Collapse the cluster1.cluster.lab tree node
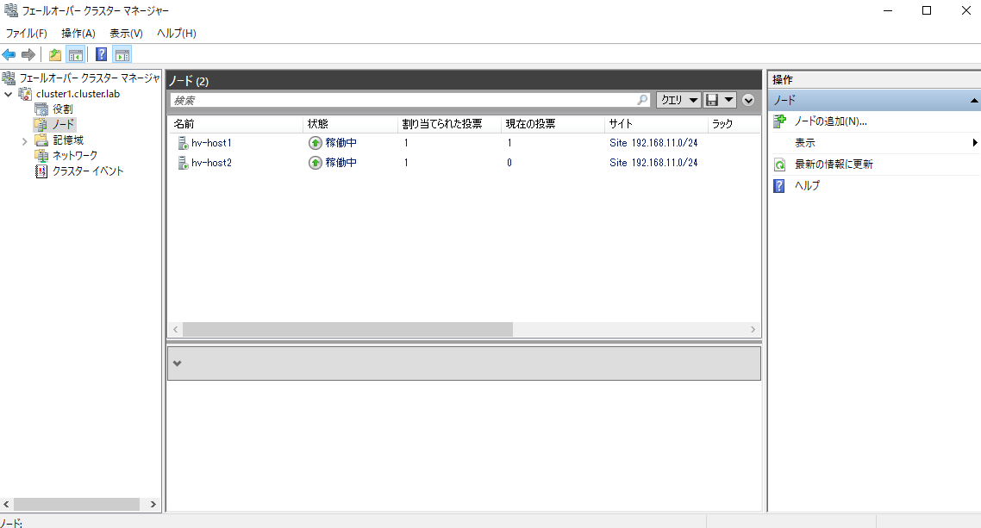Image resolution: width=981 pixels, height=528 pixels. [x=7, y=93]
